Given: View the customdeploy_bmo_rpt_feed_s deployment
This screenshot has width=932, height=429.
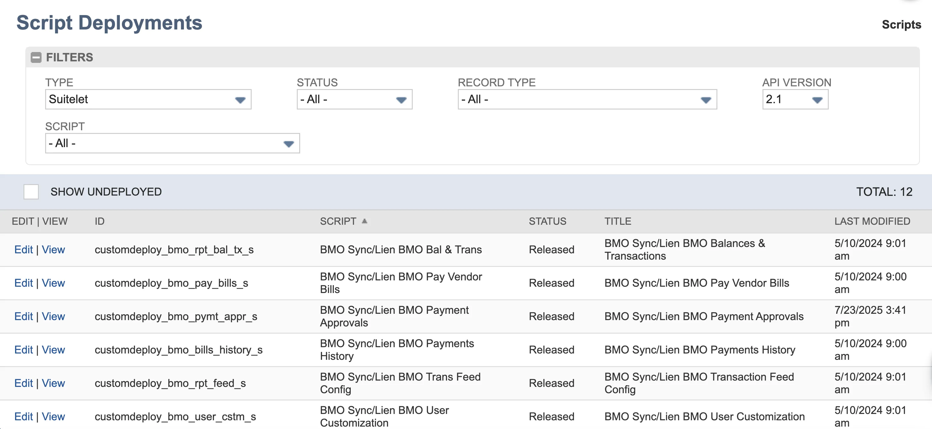Looking at the screenshot, I should click(x=53, y=383).
